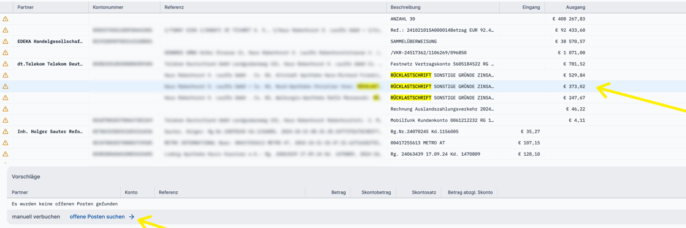The width and height of the screenshot is (686, 228).
Task: Sort by the Eingang column header
Action: [530, 7]
